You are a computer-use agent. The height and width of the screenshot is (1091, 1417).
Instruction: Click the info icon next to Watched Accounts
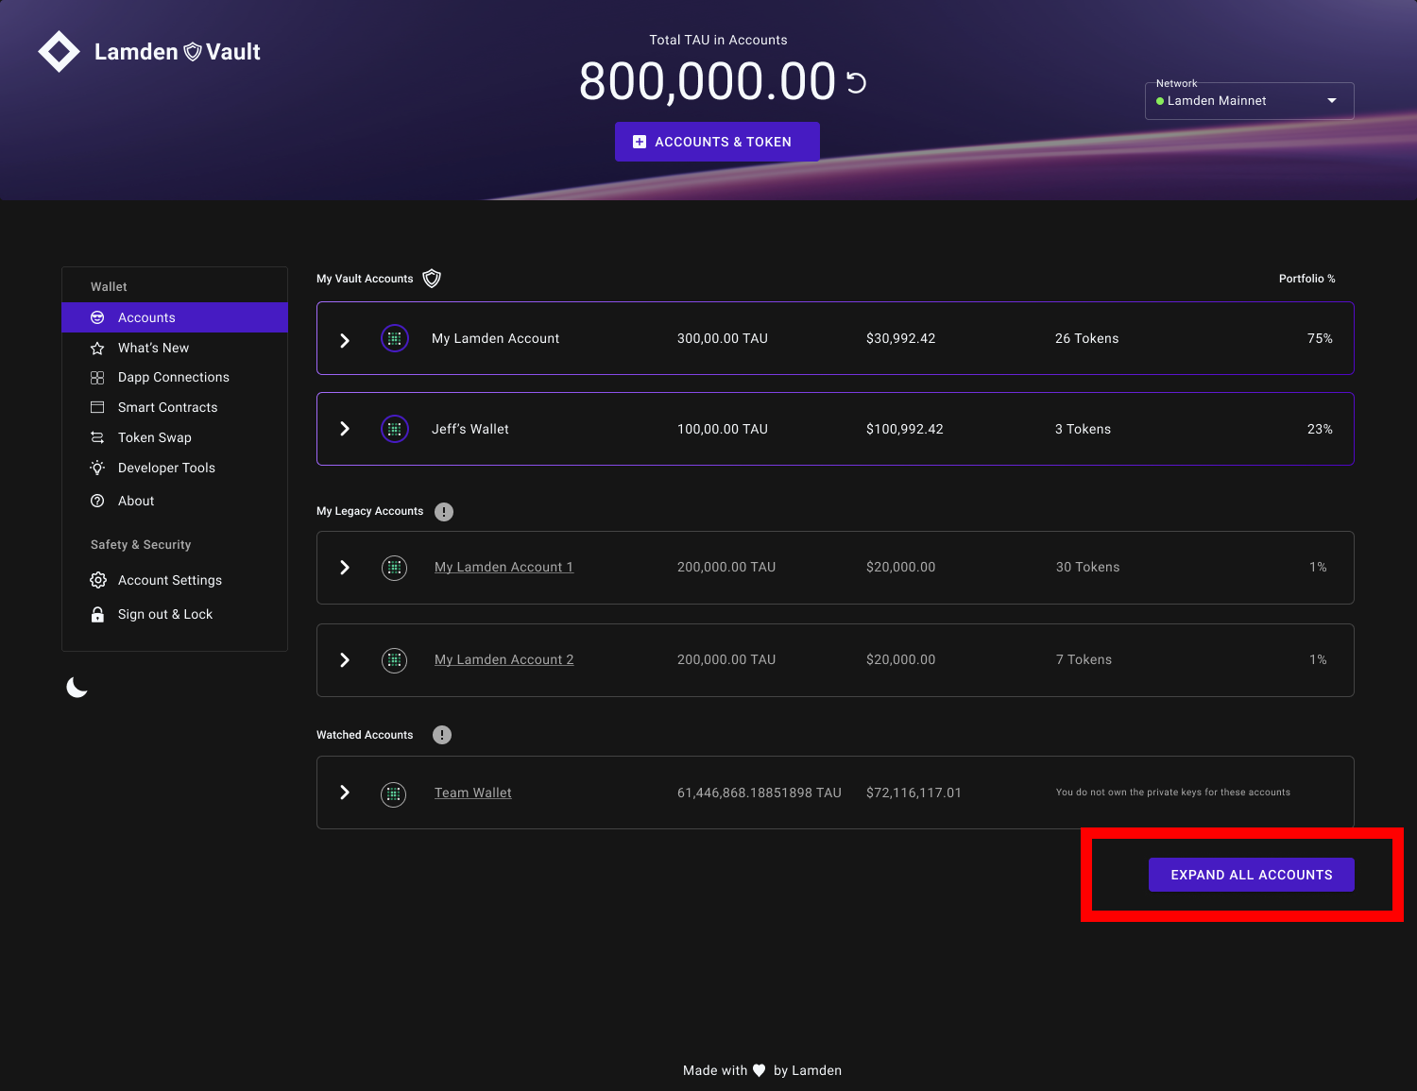(x=442, y=735)
